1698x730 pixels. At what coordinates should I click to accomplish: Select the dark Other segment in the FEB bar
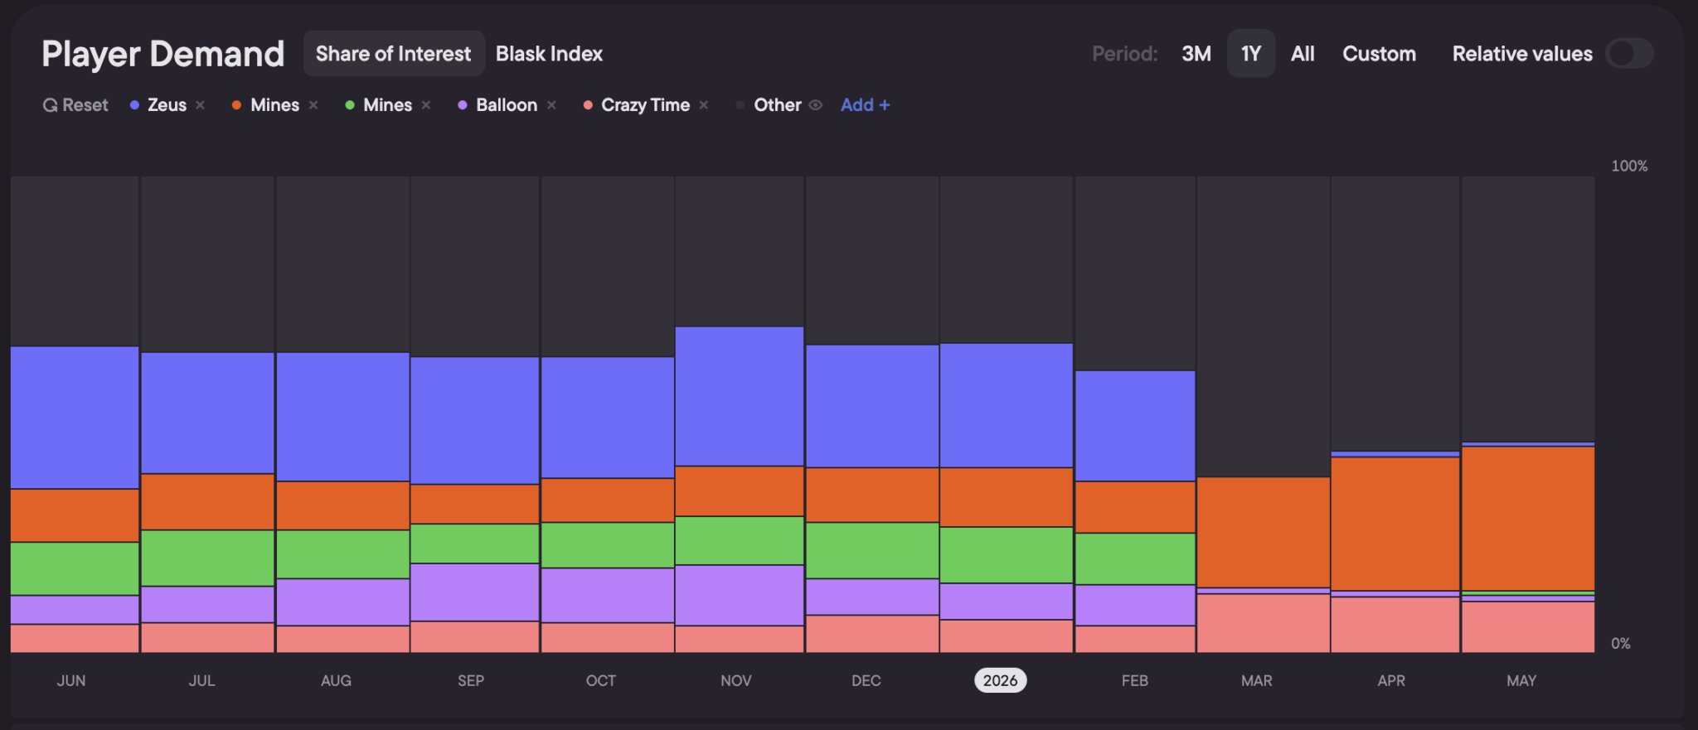(x=1135, y=273)
